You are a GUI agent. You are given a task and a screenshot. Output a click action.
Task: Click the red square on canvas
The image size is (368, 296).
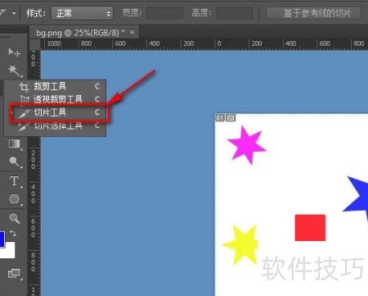[x=310, y=228]
